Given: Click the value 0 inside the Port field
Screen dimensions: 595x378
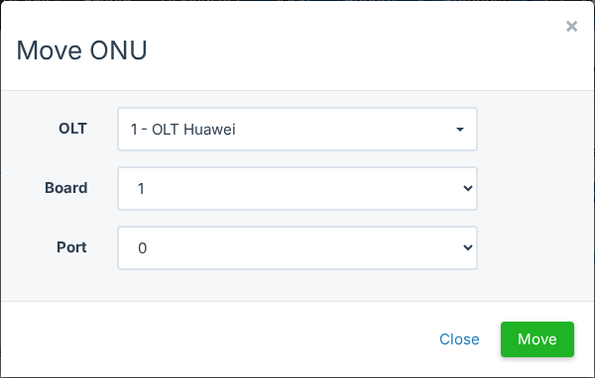Looking at the screenshot, I should (142, 248).
